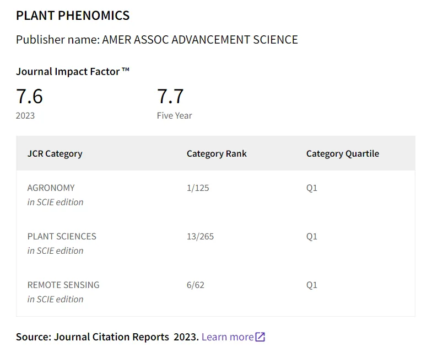Image resolution: width=427 pixels, height=352 pixels.
Task: Click the Q1 quartile for Agronomy
Action: pos(311,188)
